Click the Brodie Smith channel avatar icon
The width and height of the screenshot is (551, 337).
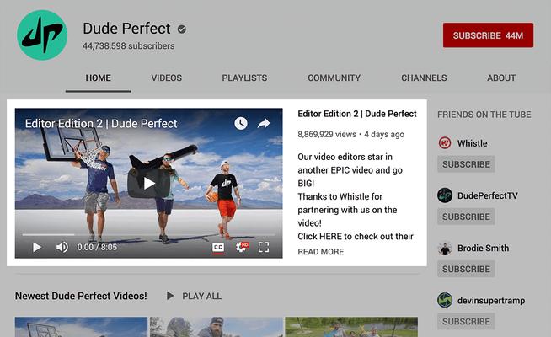click(445, 248)
